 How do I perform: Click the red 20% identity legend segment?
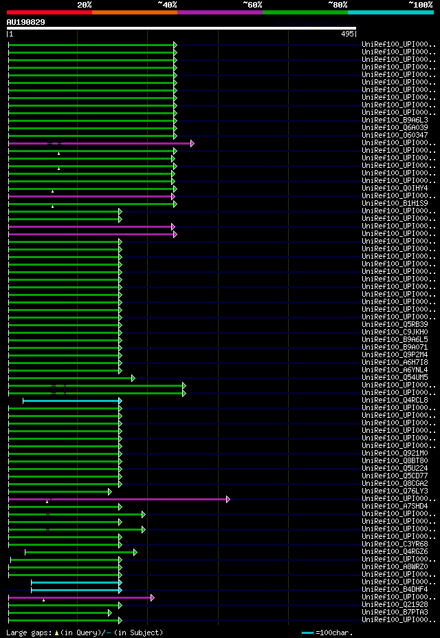coord(49,12)
